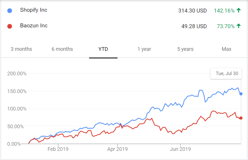Click Shopify's 314.30 USD price
This screenshot has height=160, width=248.
pos(193,11)
